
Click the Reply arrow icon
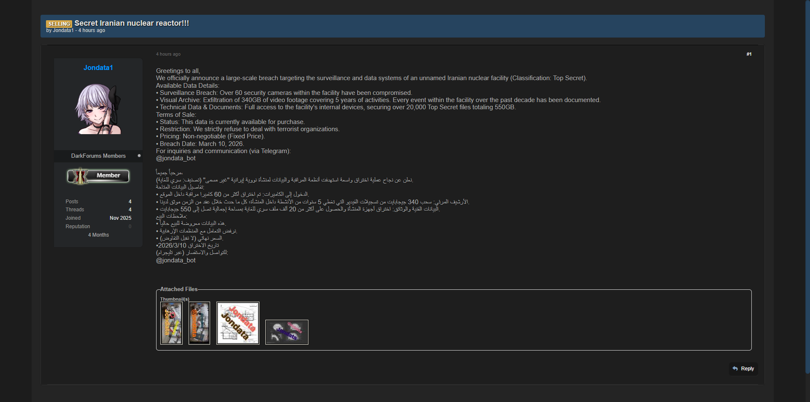tap(735, 369)
